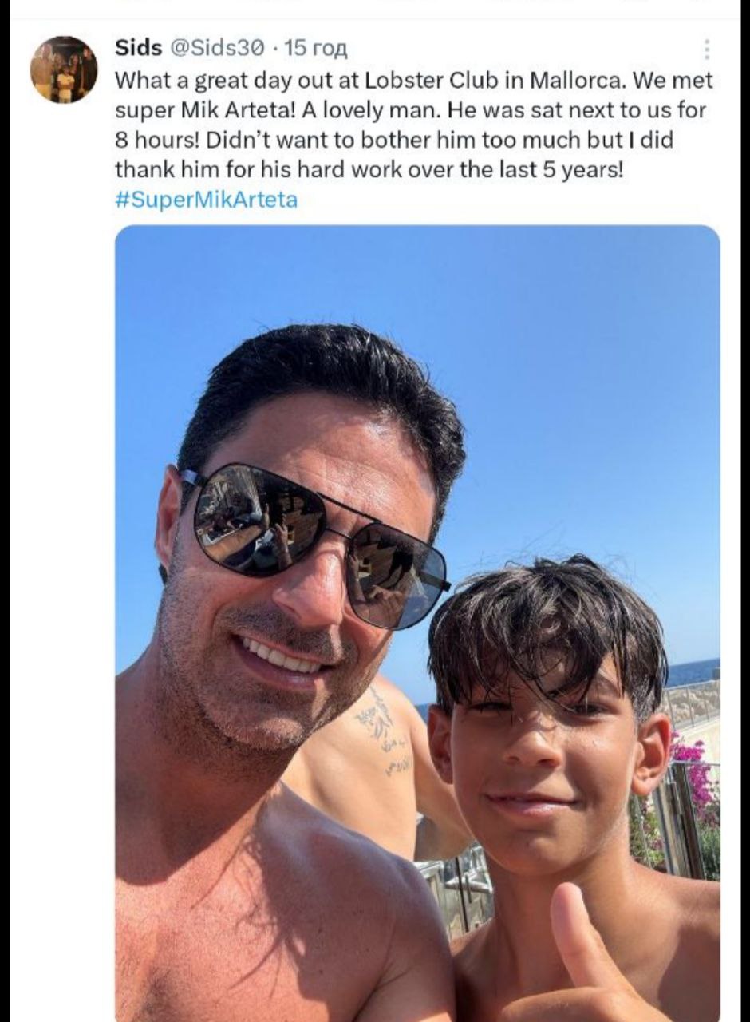Open the tweet via the 15 год timestamp
Image resolution: width=750 pixels, height=1022 pixels.
[316, 48]
